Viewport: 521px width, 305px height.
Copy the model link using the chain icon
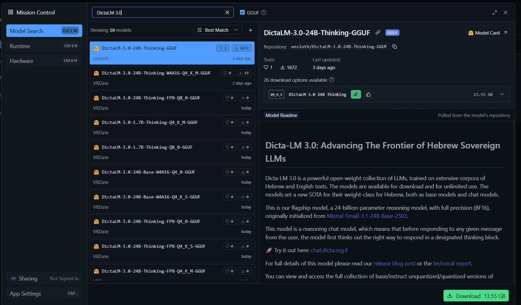pyautogui.click(x=378, y=33)
